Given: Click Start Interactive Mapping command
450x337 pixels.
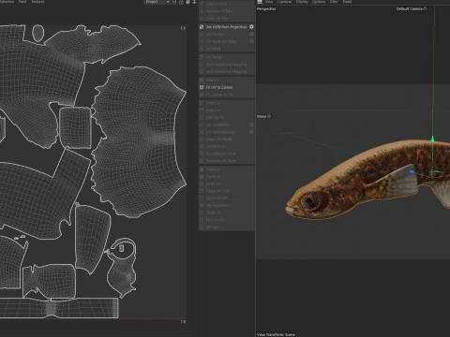Looking at the screenshot, I should click(x=227, y=65).
